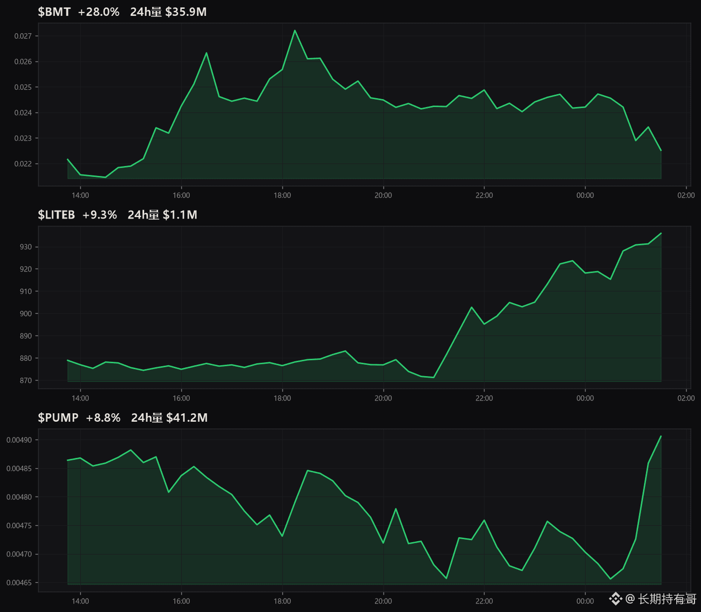Click 00:00 on the $BMT time axis
This screenshot has height=612, width=701.
click(585, 195)
